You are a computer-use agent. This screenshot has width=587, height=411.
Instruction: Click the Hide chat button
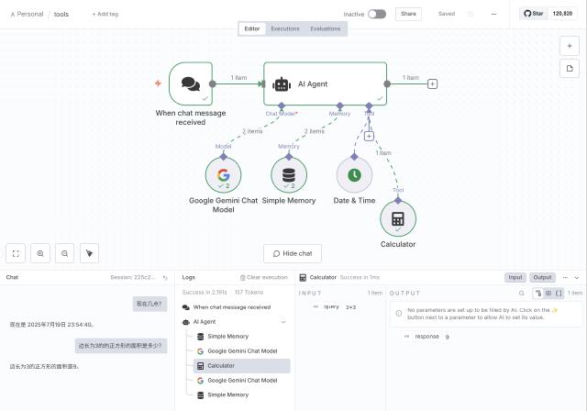293,253
